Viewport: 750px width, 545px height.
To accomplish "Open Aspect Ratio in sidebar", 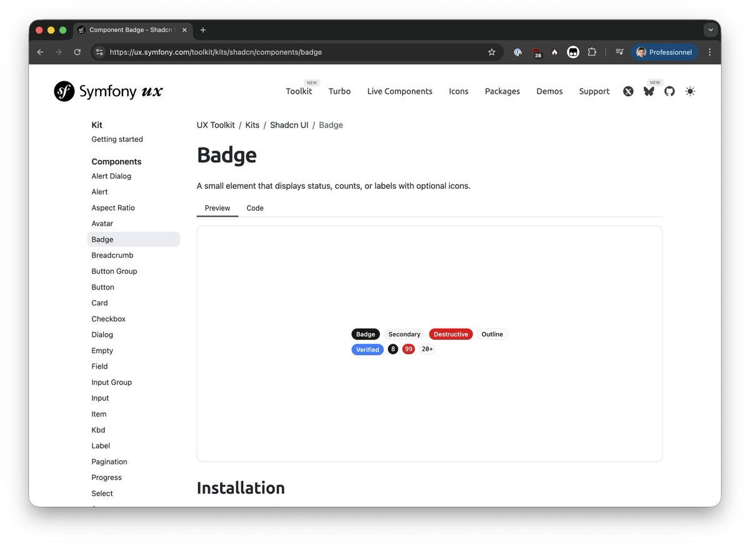I will (x=113, y=208).
